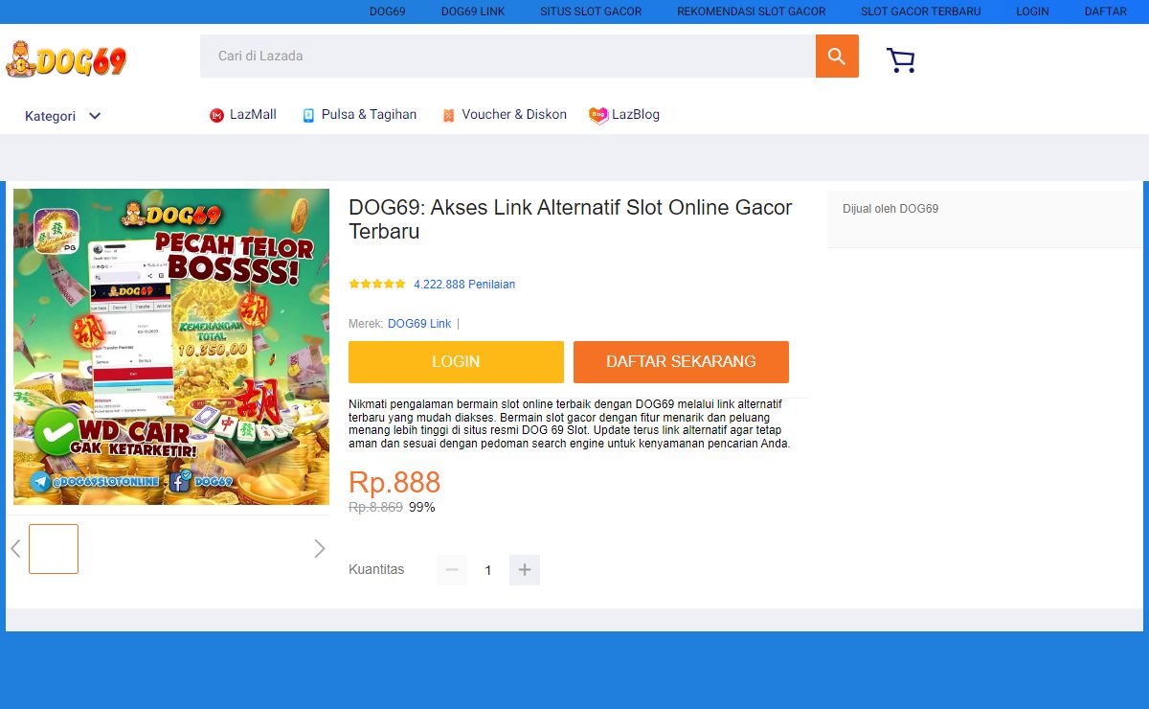Click the Dijual oleh DOG69 text
The image size is (1149, 709).
coord(890,209)
